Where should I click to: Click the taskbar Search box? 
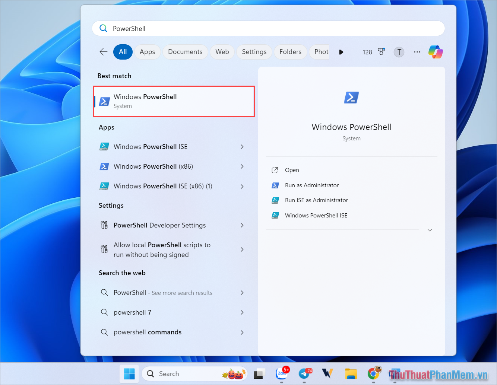(x=194, y=374)
